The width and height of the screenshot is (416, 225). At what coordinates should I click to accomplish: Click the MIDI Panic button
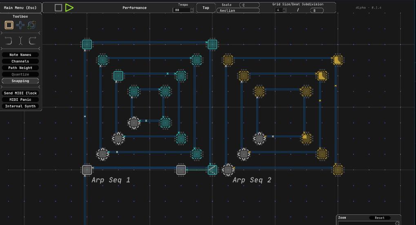coord(20,100)
